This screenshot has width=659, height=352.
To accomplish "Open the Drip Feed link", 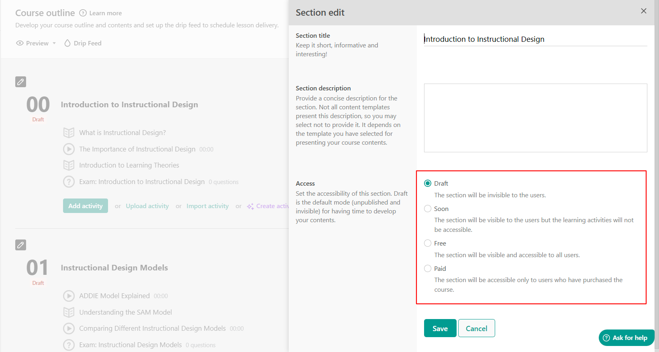I will pyautogui.click(x=88, y=43).
